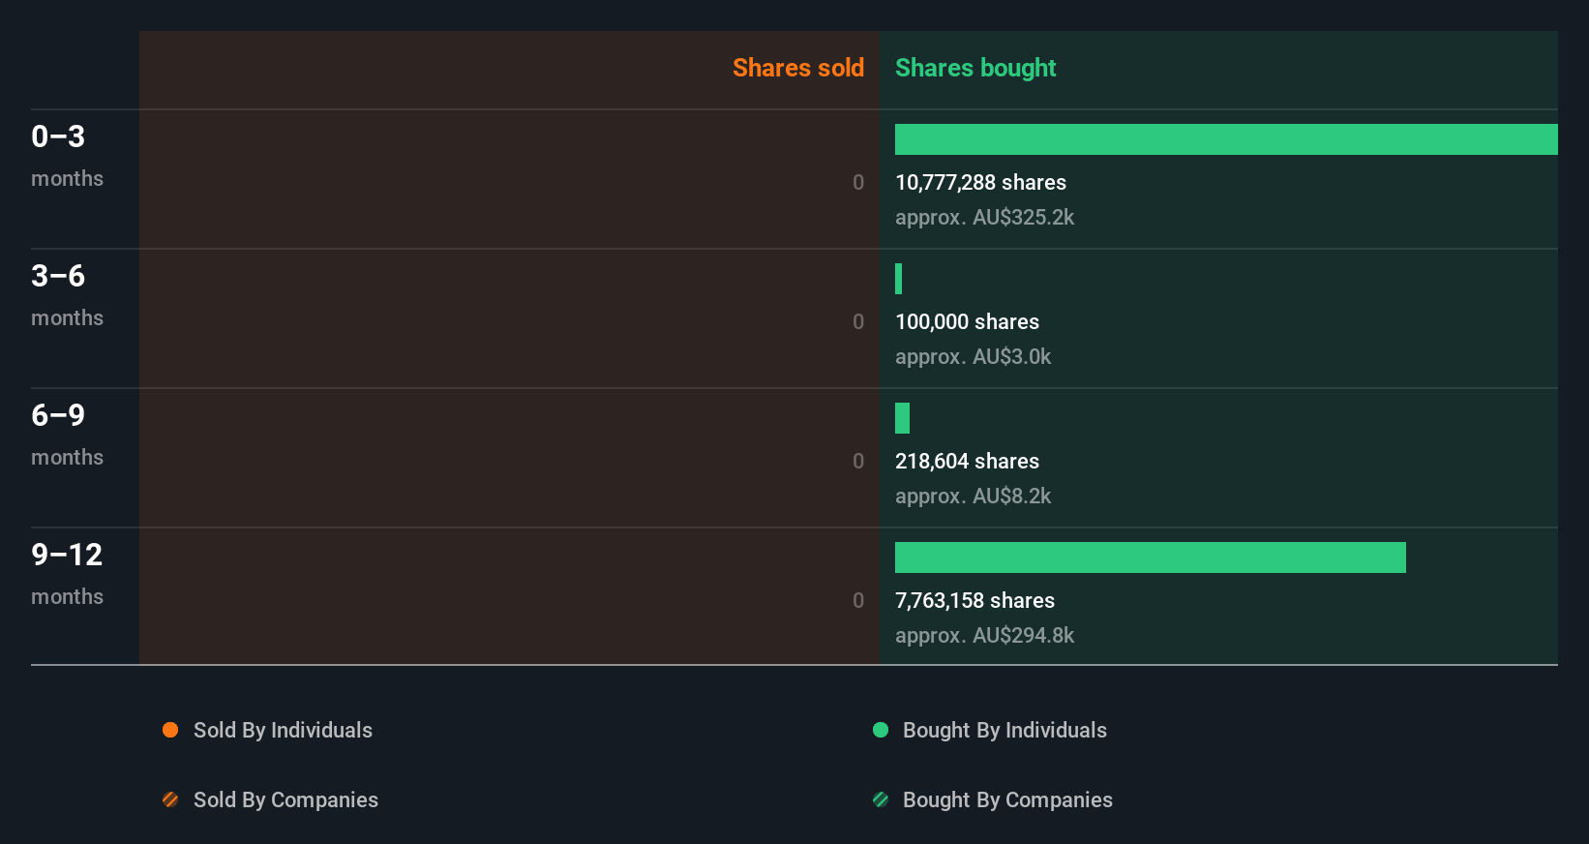Image resolution: width=1589 pixels, height=844 pixels.
Task: Click the 3–6 months row label
Action: (x=67, y=295)
